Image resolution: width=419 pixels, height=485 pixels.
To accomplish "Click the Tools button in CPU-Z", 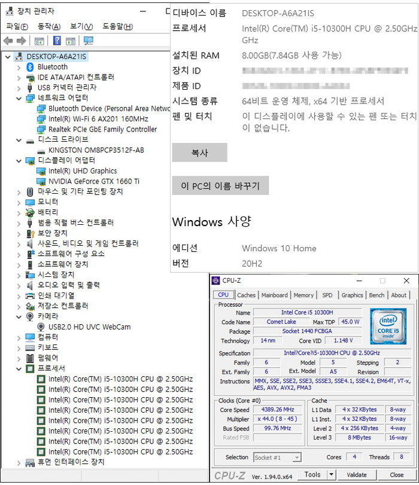I will point(312,474).
